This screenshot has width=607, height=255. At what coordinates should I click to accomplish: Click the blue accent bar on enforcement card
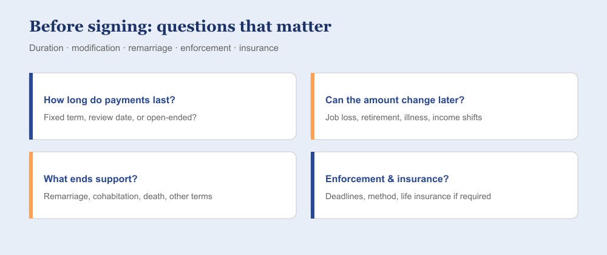tap(313, 185)
